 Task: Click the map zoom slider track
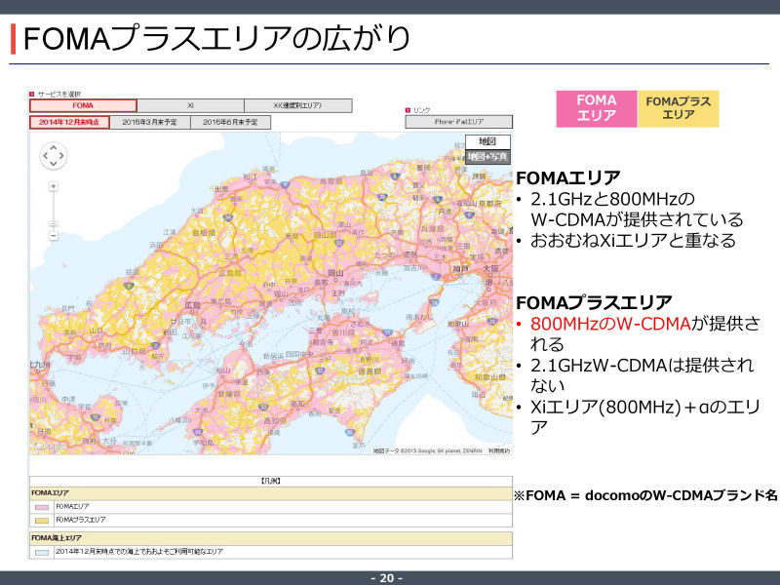[54, 211]
